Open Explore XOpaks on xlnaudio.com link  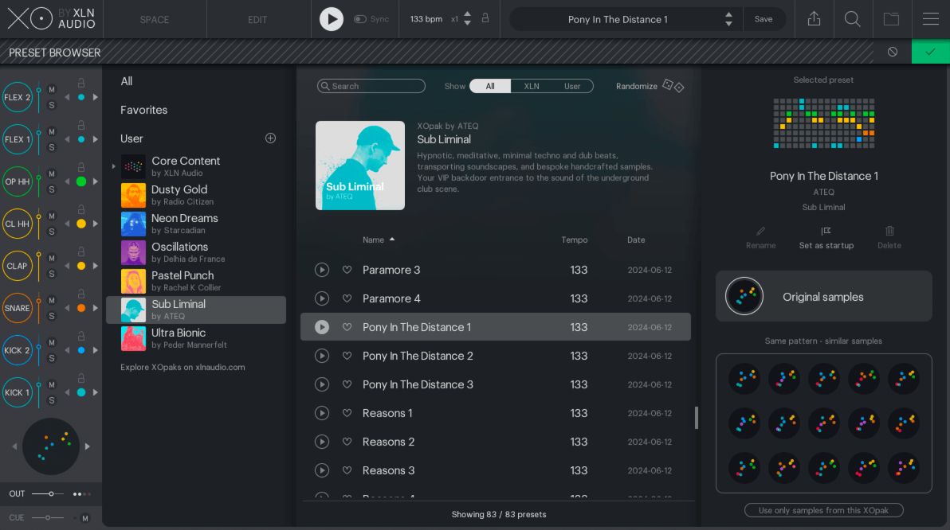(x=183, y=367)
